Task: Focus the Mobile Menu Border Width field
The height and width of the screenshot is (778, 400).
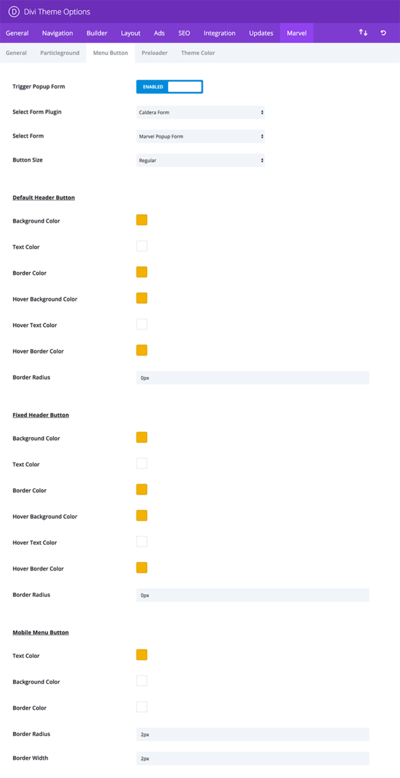Action: [252, 758]
